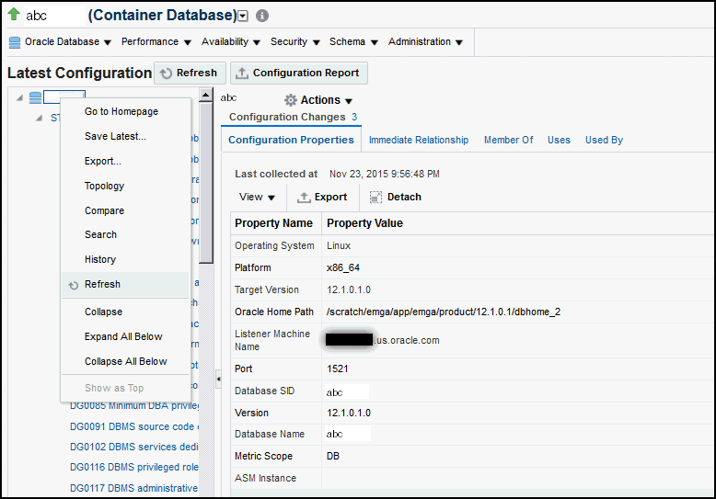Click the database icon in tree root
The width and height of the screenshot is (716, 499).
35,97
